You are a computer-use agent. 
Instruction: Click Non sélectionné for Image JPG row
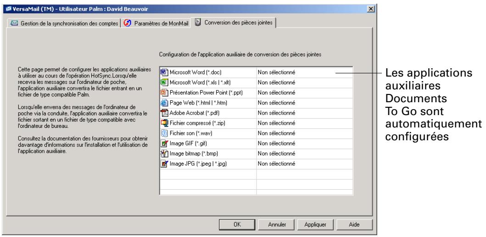point(276,164)
